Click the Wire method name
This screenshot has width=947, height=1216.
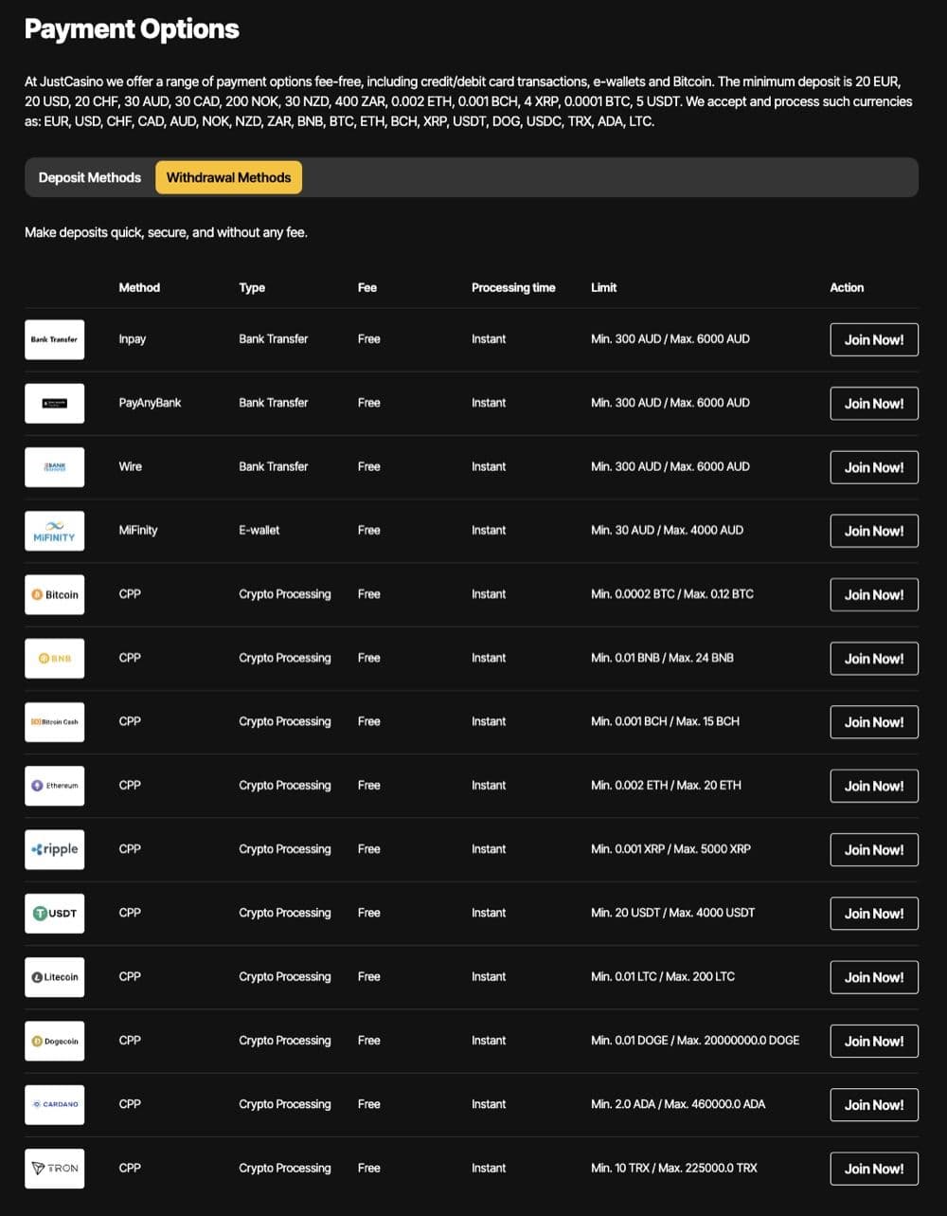coord(130,466)
